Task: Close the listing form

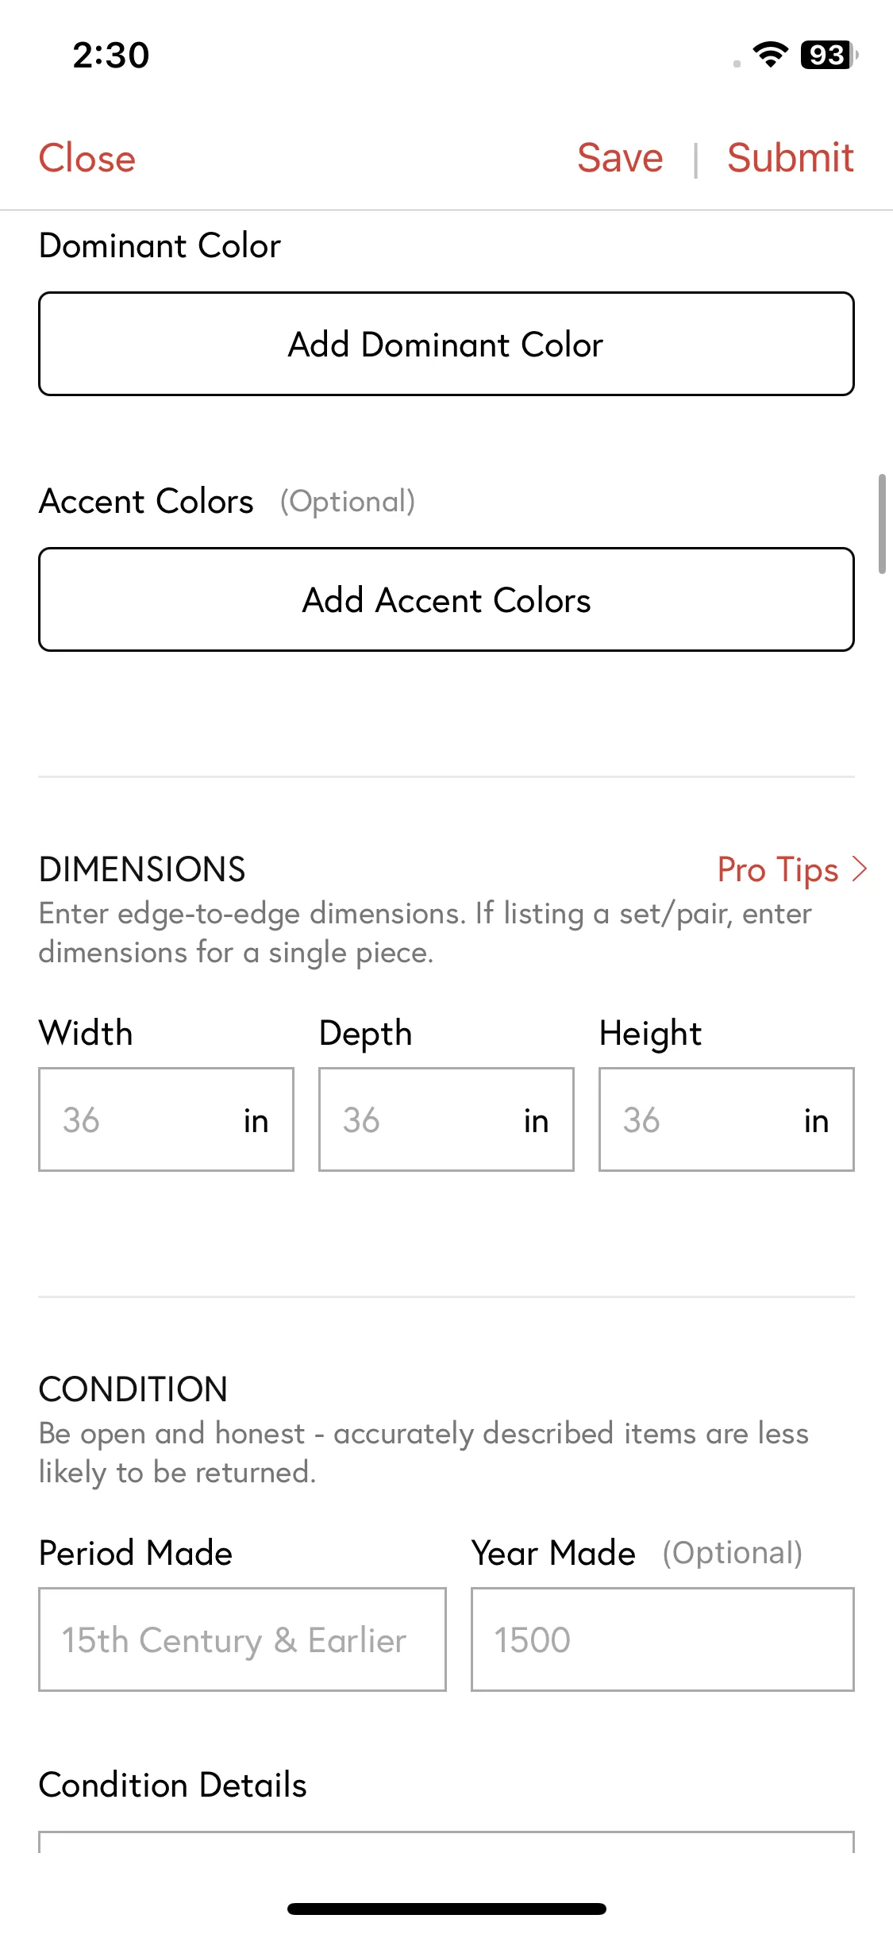Action: (87, 158)
